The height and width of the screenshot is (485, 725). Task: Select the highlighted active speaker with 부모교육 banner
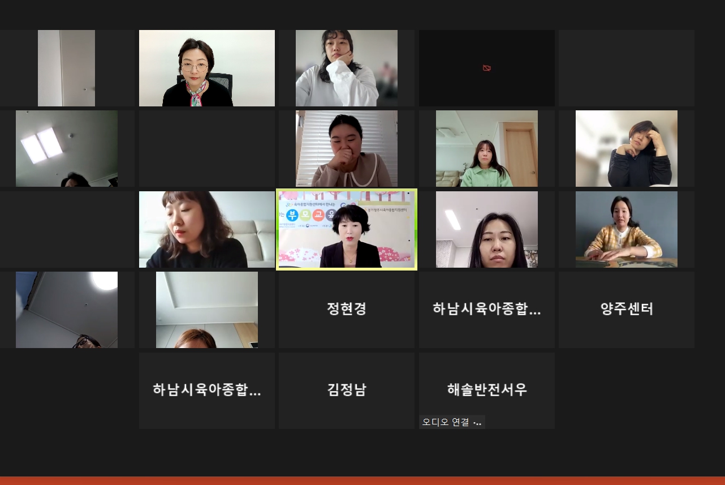click(x=347, y=229)
